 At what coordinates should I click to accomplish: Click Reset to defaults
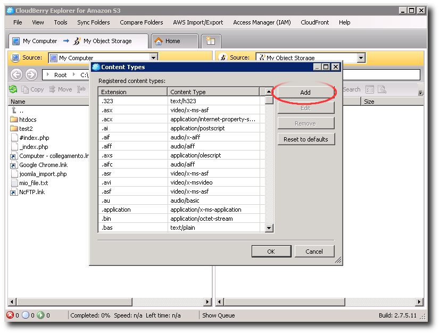click(x=306, y=139)
